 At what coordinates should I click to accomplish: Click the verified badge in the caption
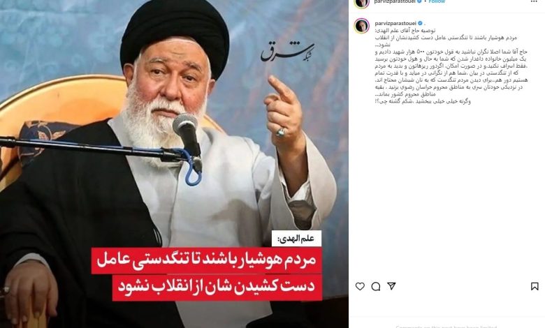click(x=420, y=23)
